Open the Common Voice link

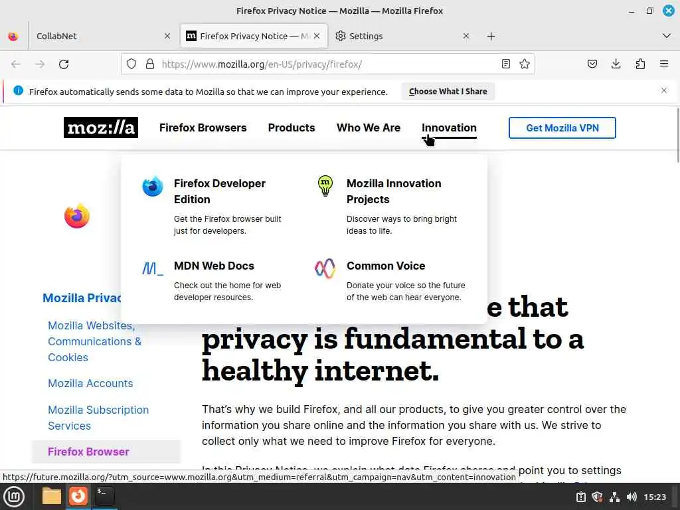386,266
